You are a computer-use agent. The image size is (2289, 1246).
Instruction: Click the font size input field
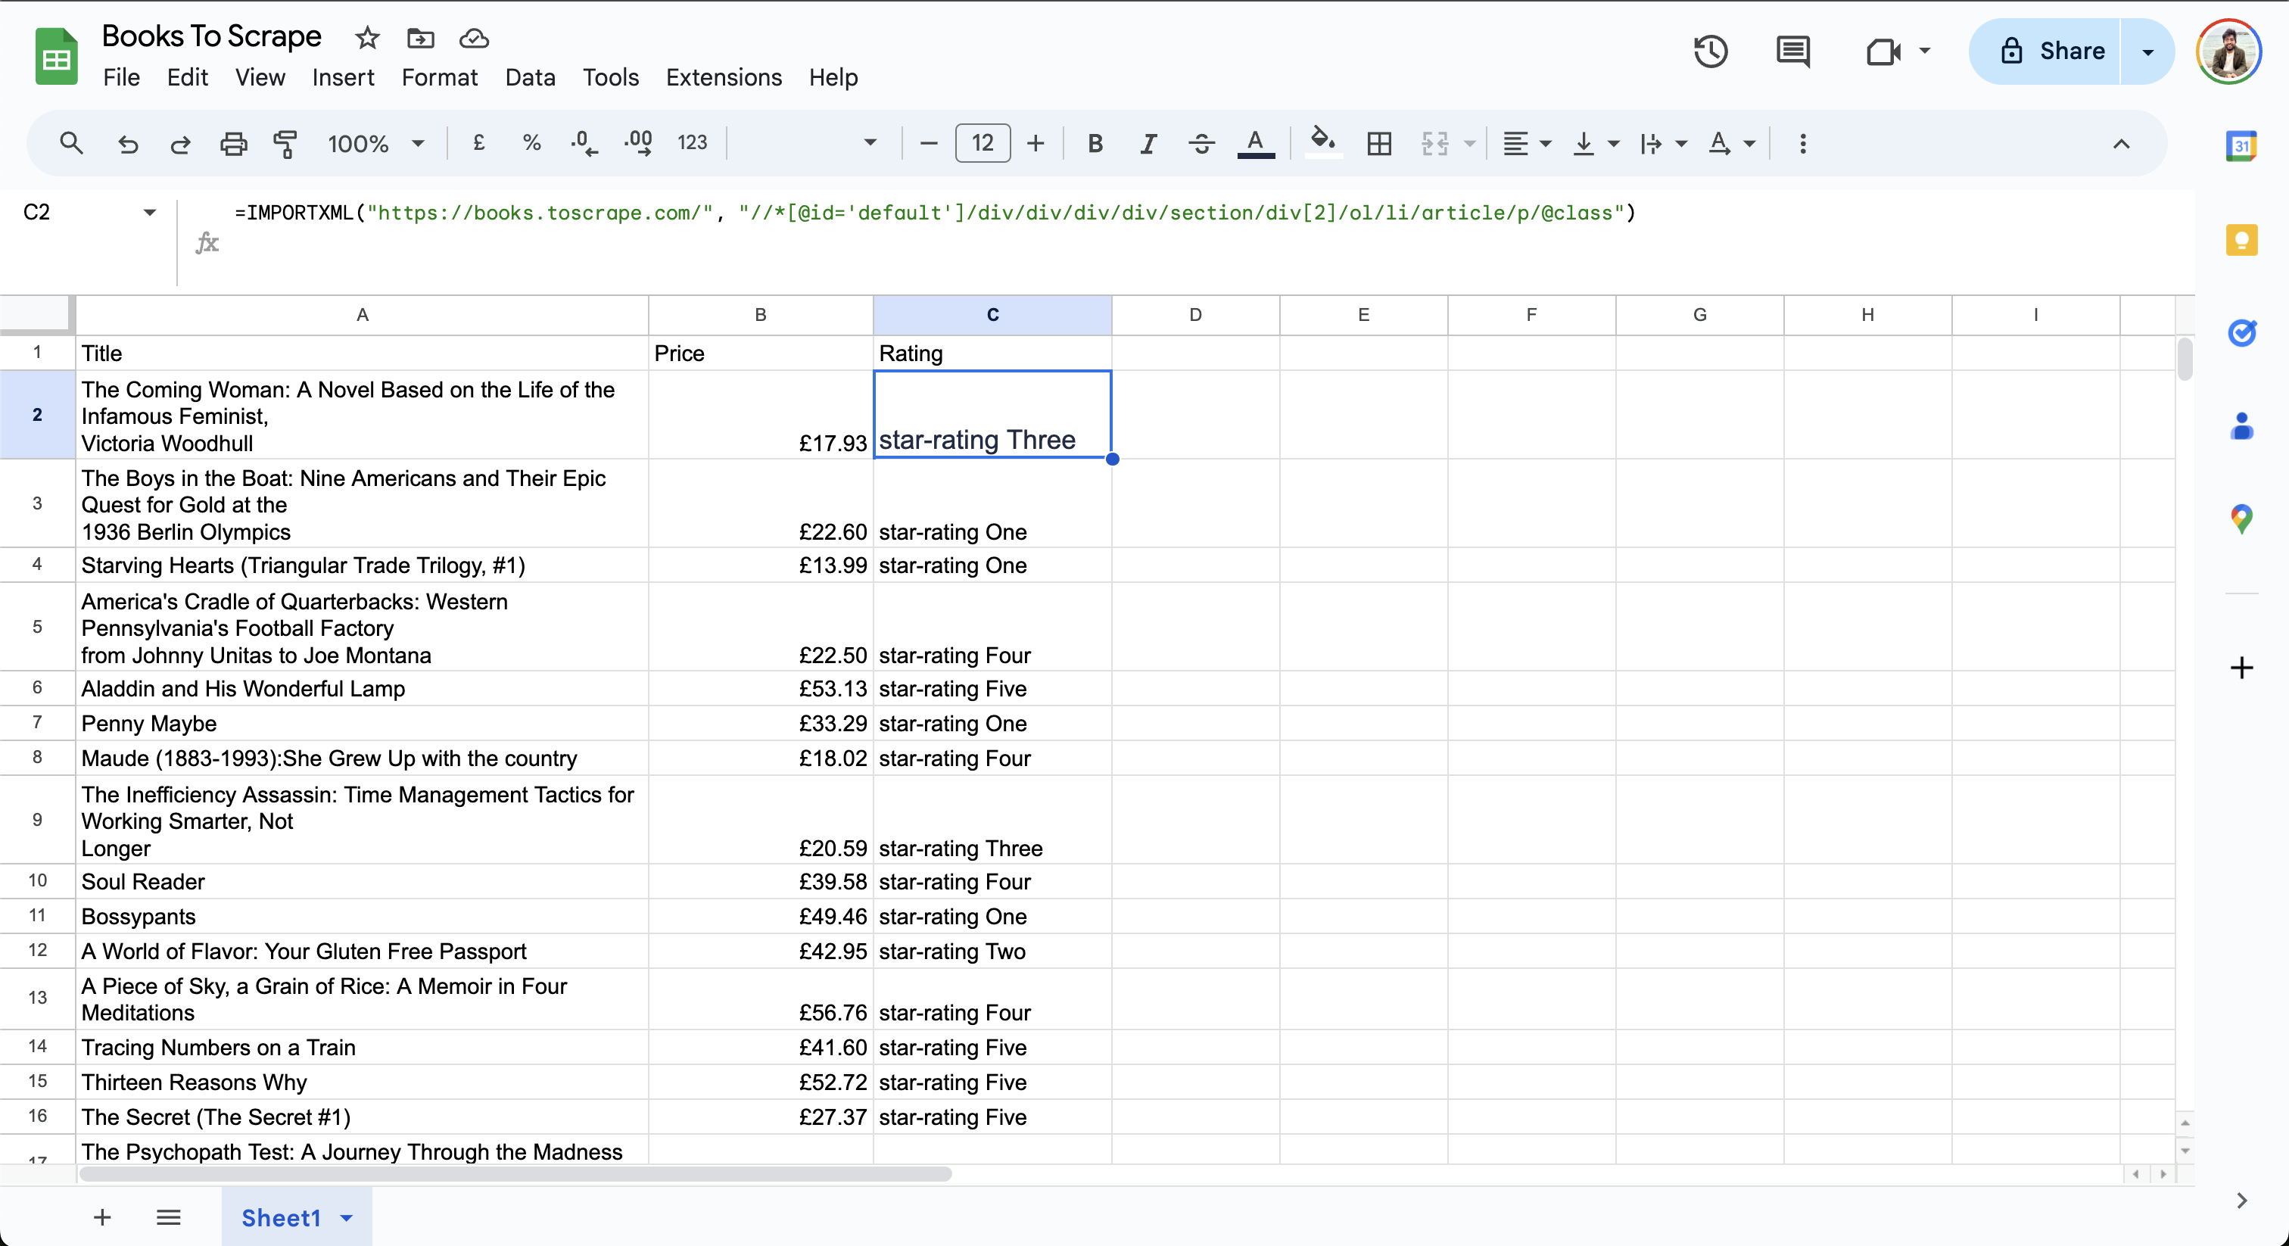click(982, 143)
